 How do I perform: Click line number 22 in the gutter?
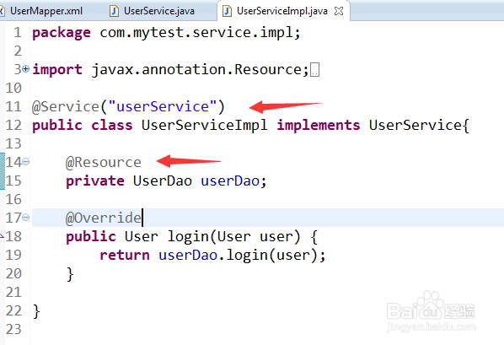13,311
